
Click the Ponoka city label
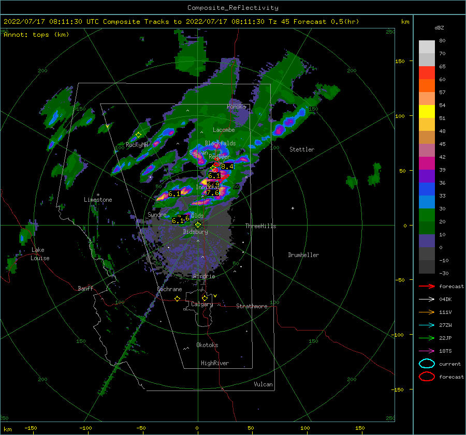[x=236, y=107]
